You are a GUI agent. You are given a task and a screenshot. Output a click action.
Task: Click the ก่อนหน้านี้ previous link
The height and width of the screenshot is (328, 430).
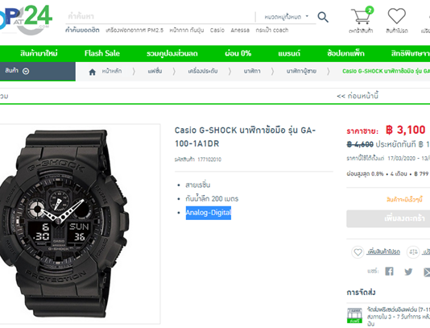pos(358,96)
